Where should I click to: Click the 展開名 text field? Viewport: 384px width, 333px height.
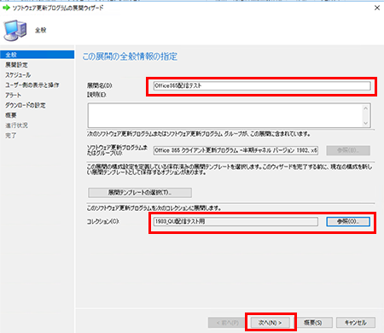coord(262,85)
